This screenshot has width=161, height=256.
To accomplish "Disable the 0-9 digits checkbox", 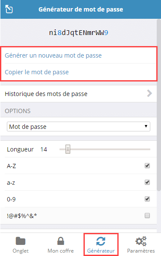I will point(147,199).
